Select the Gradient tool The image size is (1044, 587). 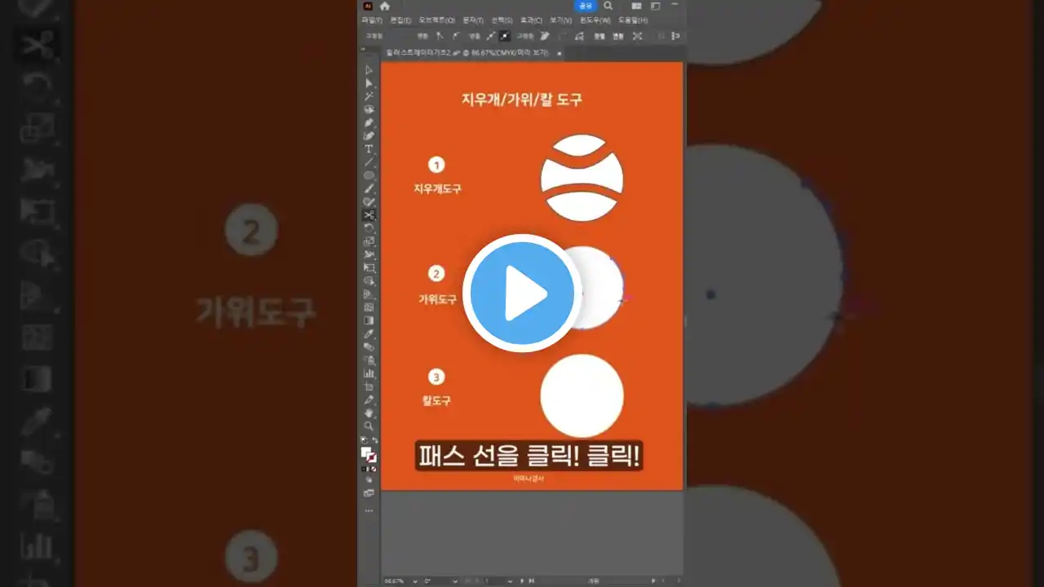(x=369, y=320)
